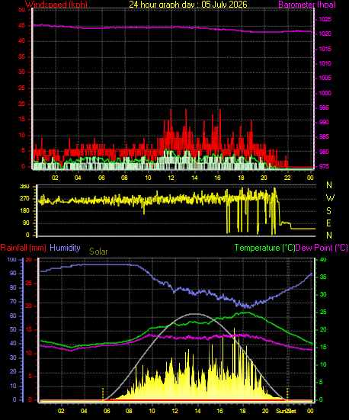Screen dimensions: 349x420
Task: Select the 1010 barometer axis value
Action: point(325,63)
